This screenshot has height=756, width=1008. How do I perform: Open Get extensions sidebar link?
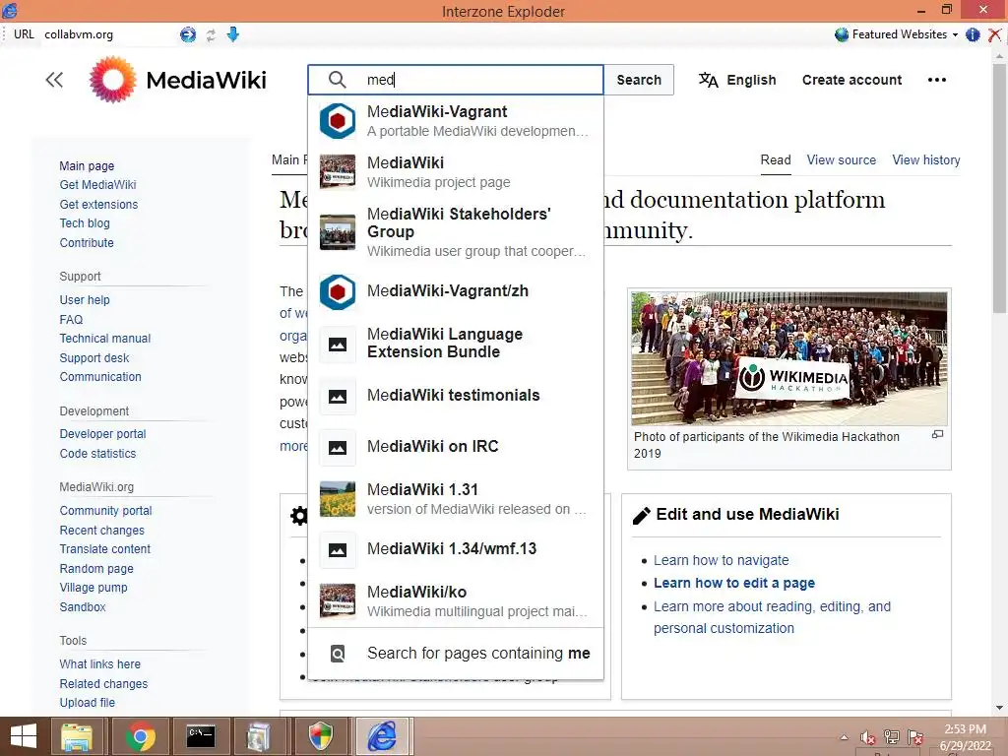point(98,205)
